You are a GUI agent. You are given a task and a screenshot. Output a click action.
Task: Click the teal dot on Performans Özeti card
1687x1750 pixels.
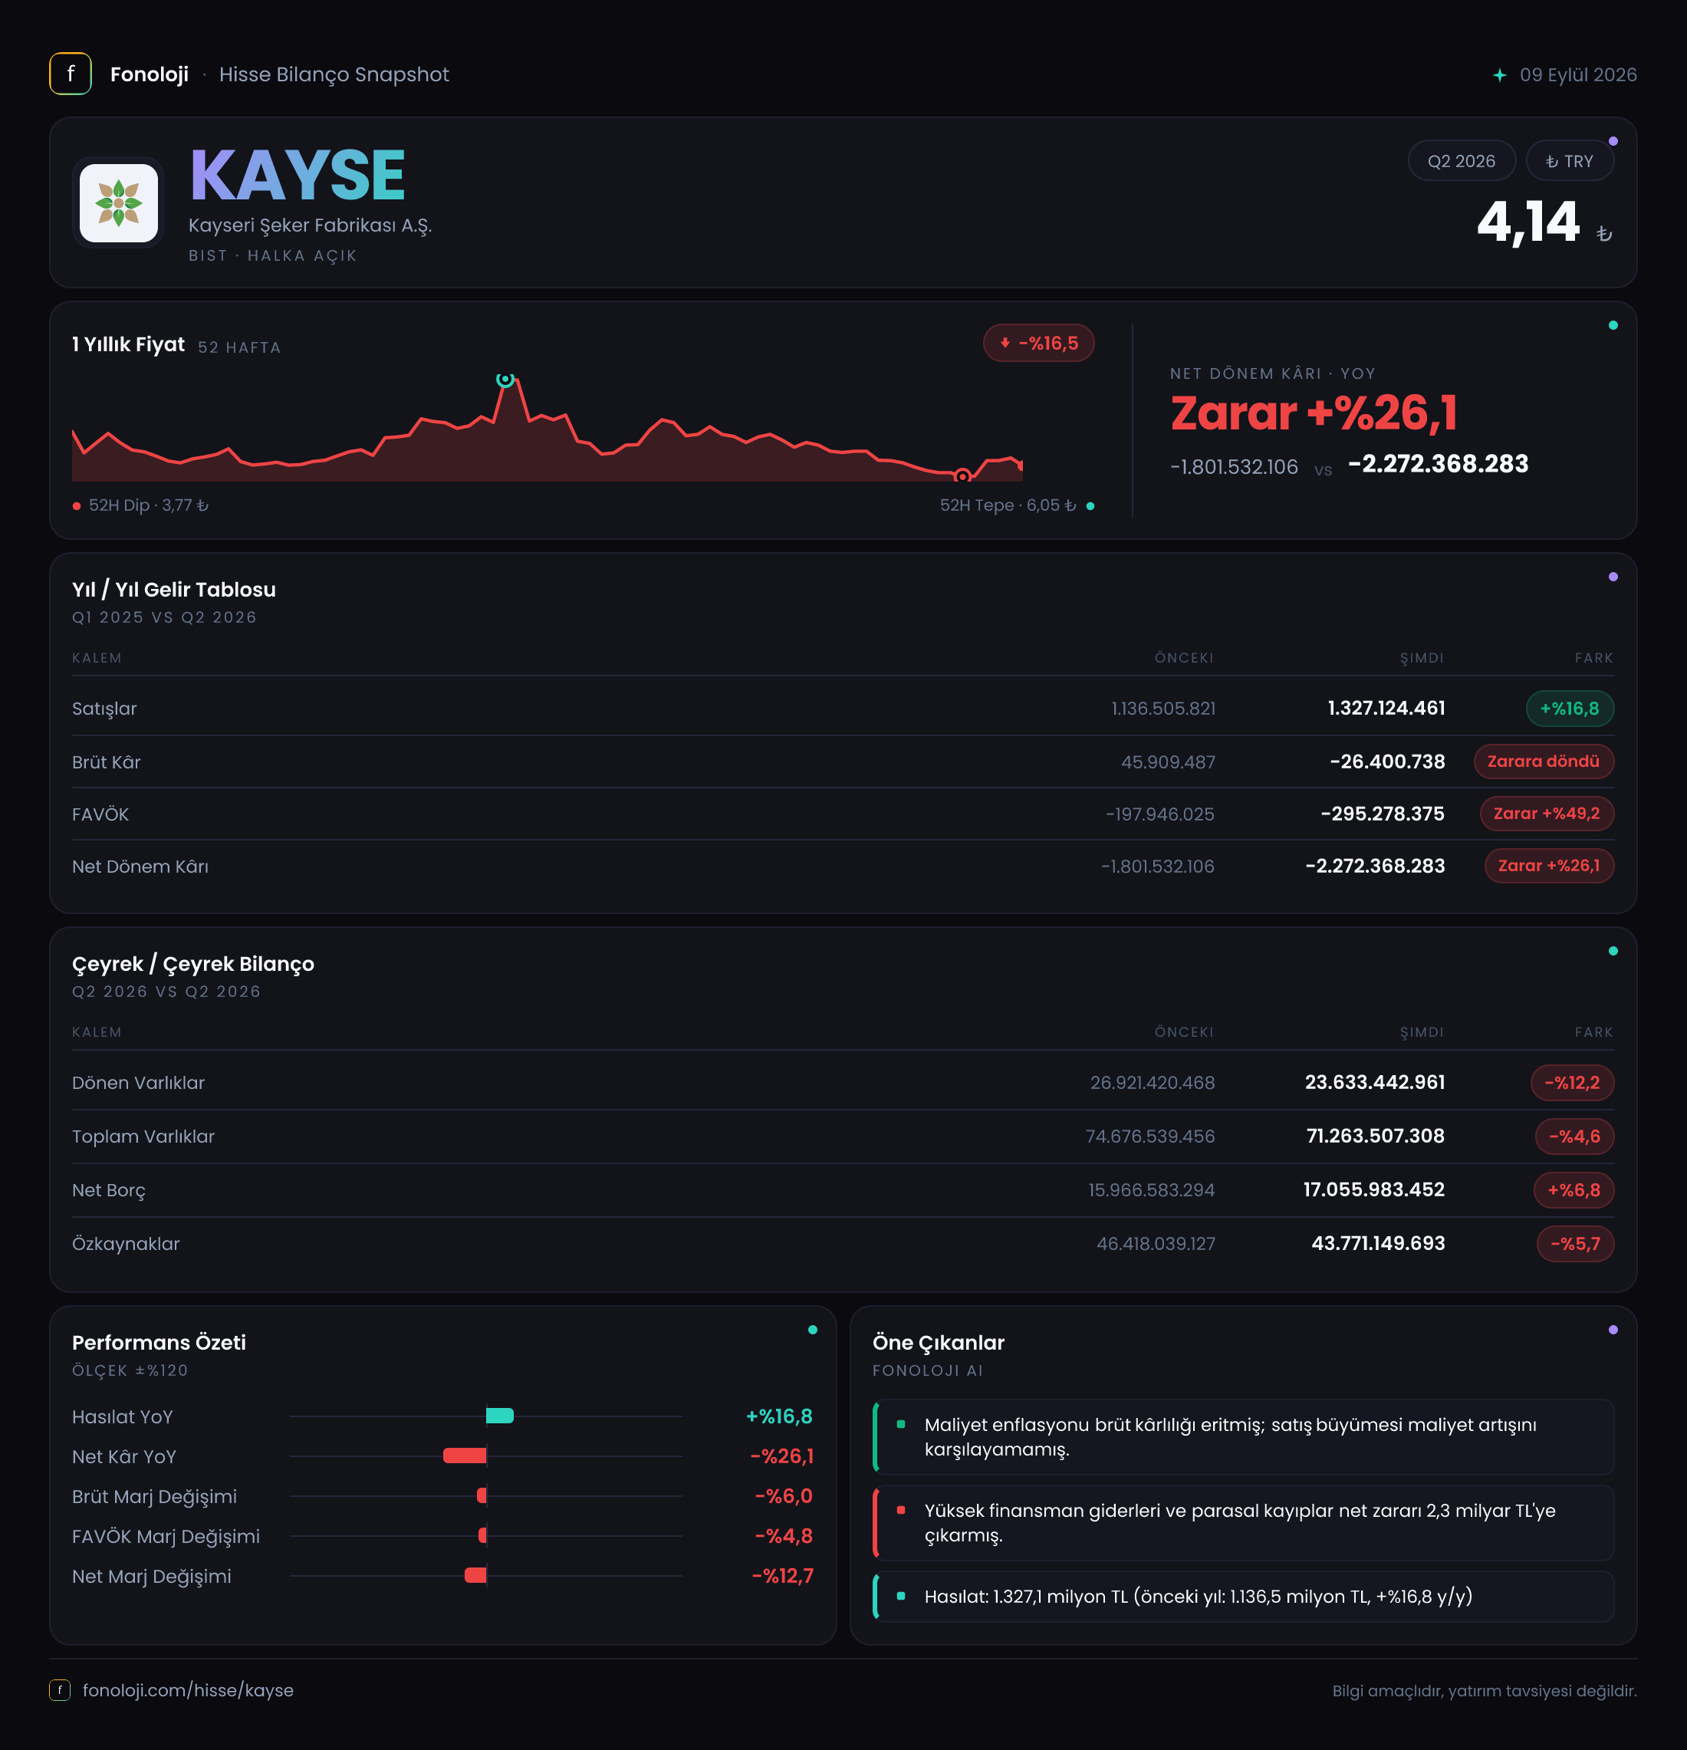pos(812,1331)
